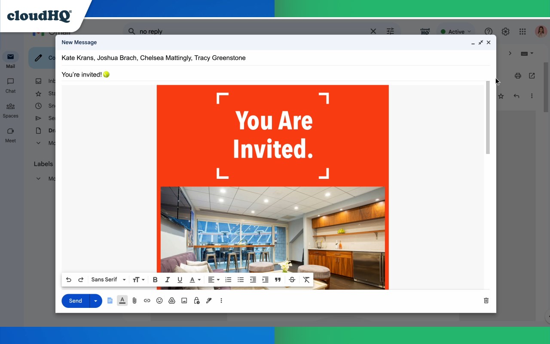Open more options three-dot menu in compose
Screen dimensions: 550x344
[x=221, y=301]
